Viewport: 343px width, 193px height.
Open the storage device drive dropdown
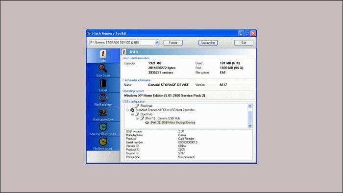[x=157, y=43]
